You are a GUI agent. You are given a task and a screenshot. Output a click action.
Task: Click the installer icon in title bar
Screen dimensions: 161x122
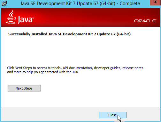tap(4, 3)
